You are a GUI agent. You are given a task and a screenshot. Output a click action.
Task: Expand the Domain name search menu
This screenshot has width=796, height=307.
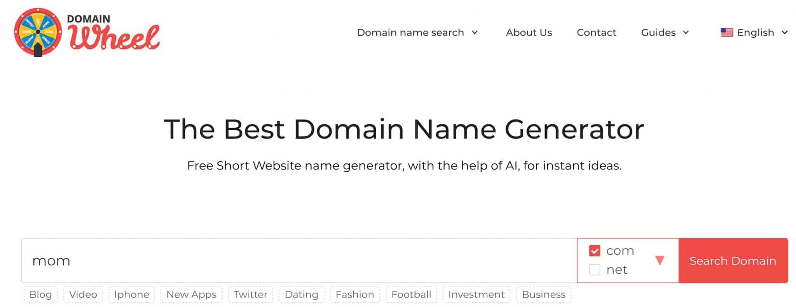417,33
